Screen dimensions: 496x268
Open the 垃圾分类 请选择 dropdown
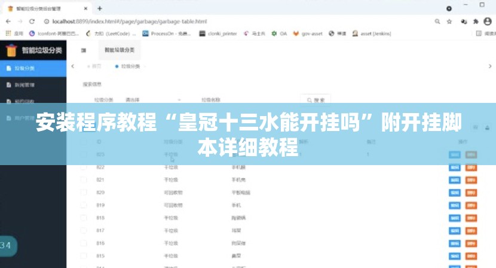[153, 100]
